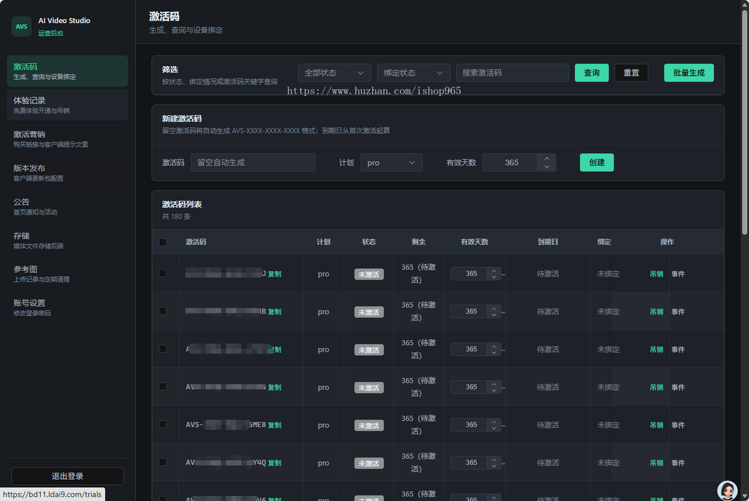Click the 剩余 column header

pyautogui.click(x=418, y=242)
